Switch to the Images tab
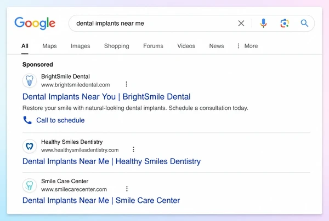 coord(81,46)
